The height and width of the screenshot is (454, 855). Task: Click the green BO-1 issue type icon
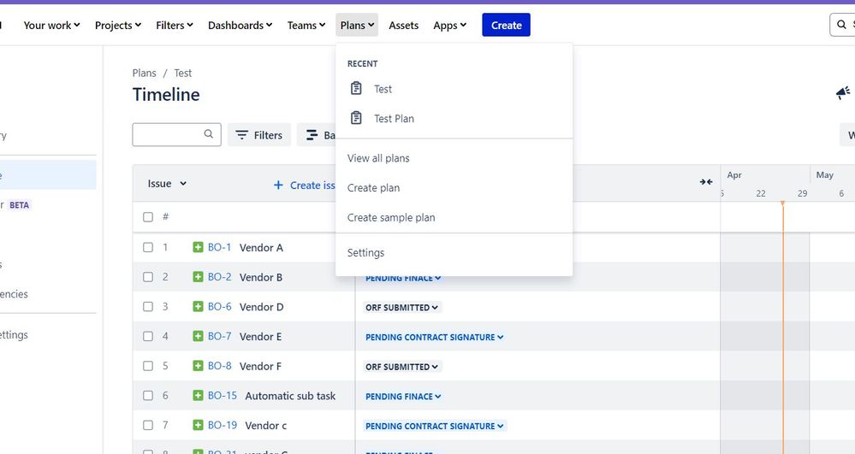coord(198,247)
